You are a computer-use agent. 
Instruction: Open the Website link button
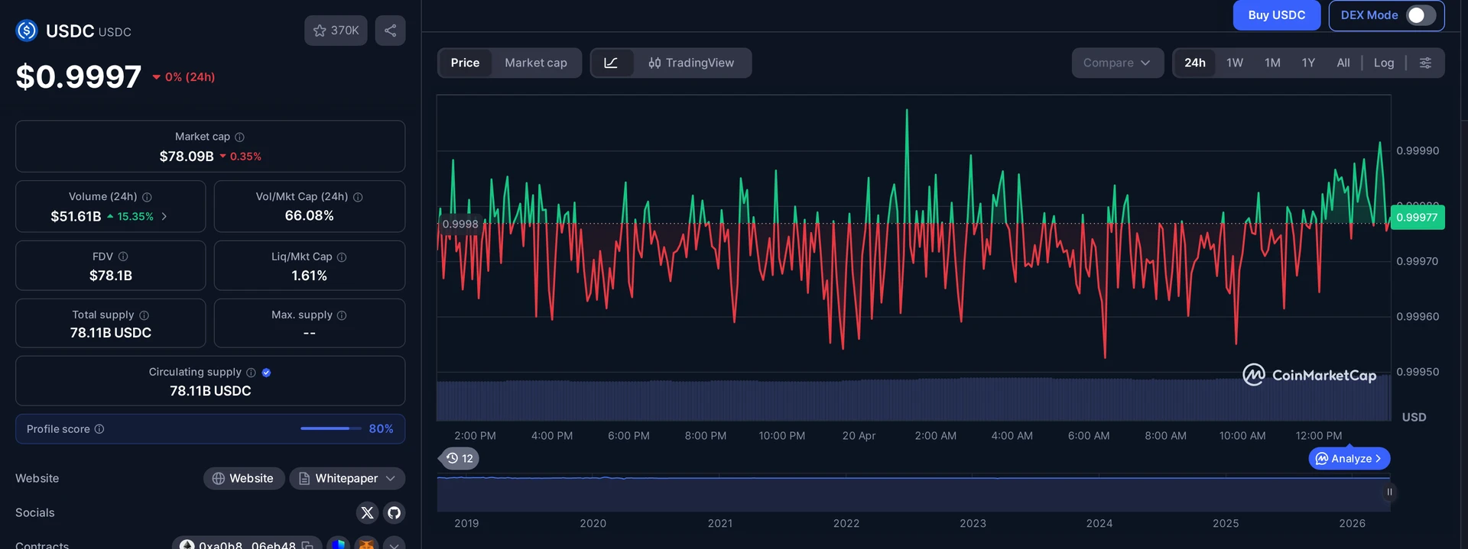(244, 478)
